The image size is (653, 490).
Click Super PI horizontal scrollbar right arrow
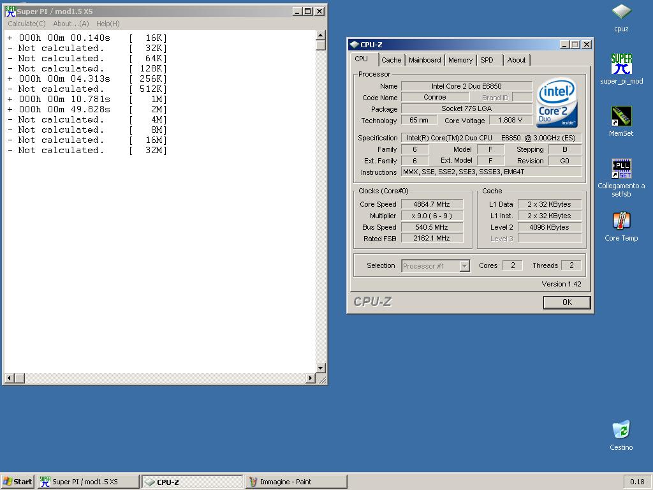pyautogui.click(x=311, y=378)
